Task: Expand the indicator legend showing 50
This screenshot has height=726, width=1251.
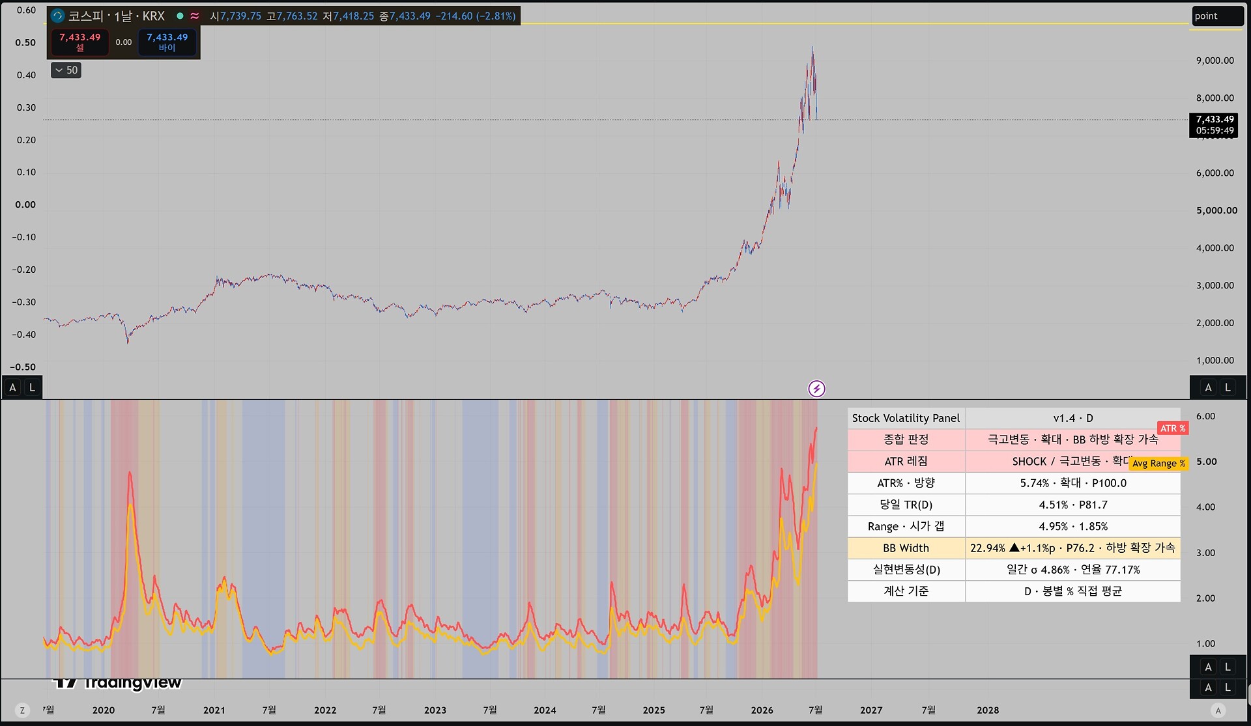Action: pyautogui.click(x=66, y=70)
